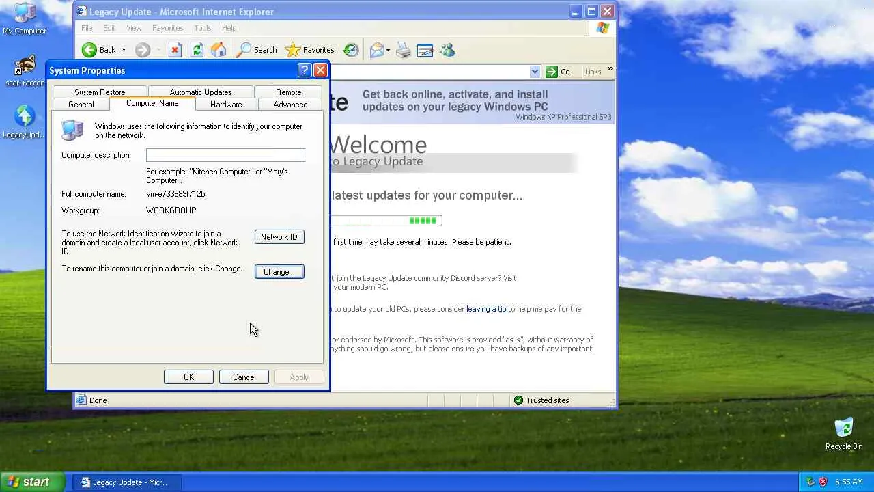
Task: Open the Messenger people icon
Action: point(447,50)
